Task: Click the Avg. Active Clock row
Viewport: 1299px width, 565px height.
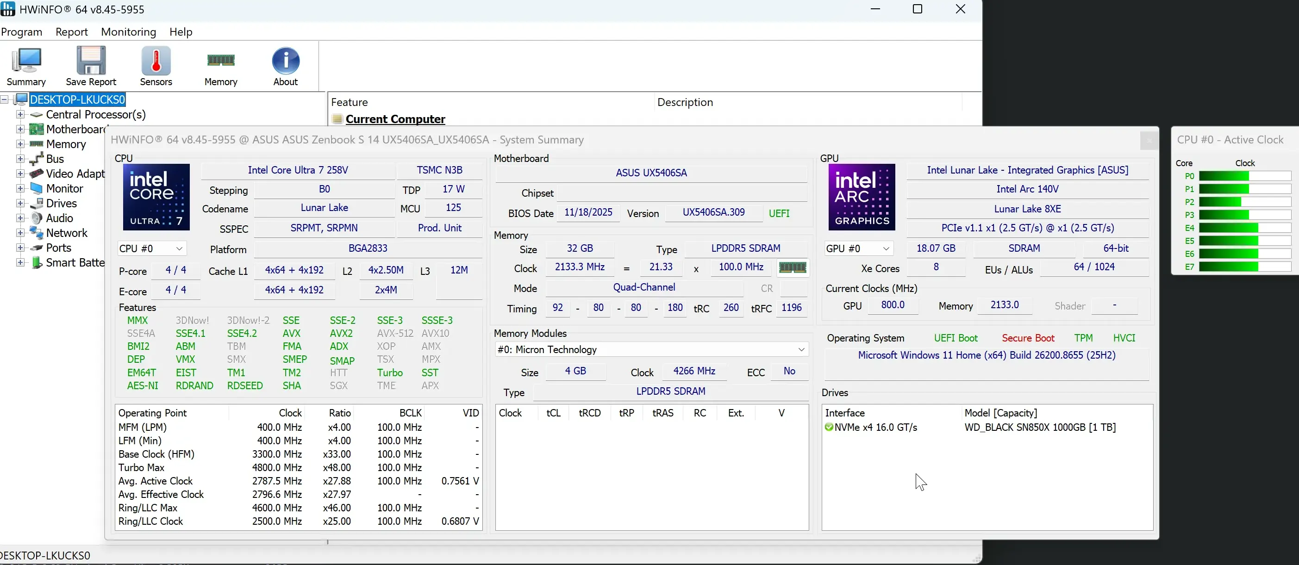Action: click(x=299, y=481)
